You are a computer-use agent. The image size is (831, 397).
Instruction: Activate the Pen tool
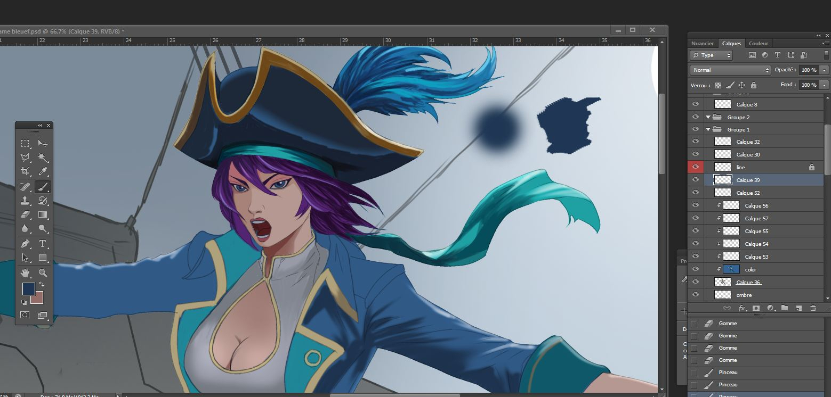tap(25, 244)
